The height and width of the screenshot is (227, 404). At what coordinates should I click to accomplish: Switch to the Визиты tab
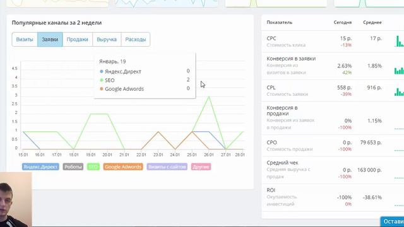click(25, 39)
